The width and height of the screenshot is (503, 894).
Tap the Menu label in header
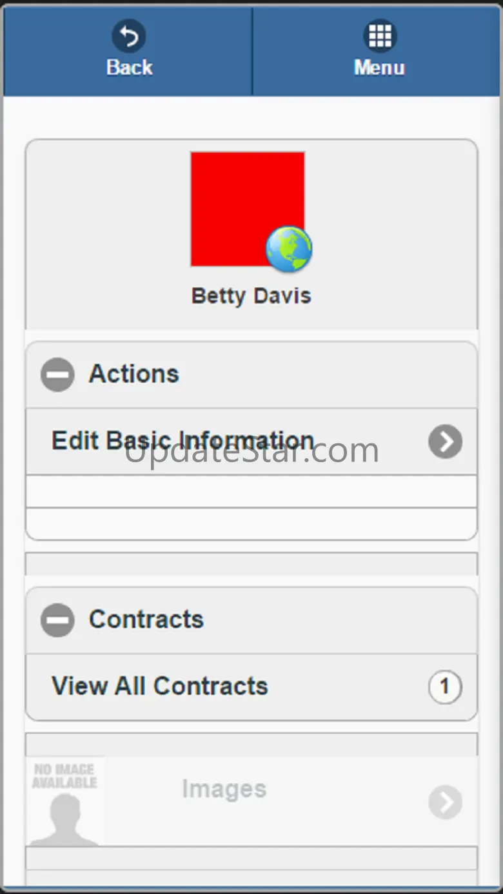click(x=379, y=68)
